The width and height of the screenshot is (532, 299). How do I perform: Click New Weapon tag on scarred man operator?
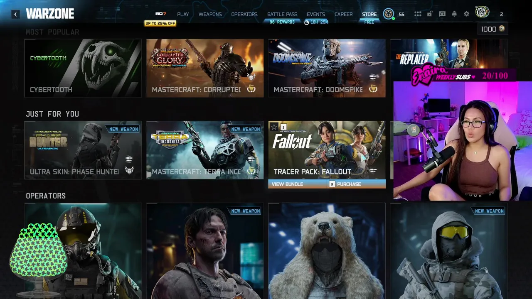point(245,211)
